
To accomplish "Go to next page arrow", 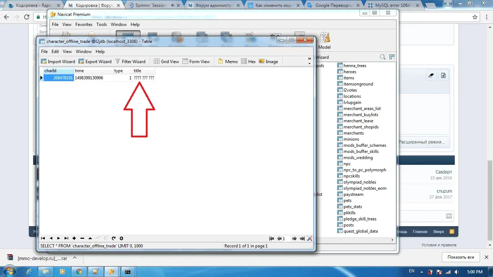I will coord(295,238).
